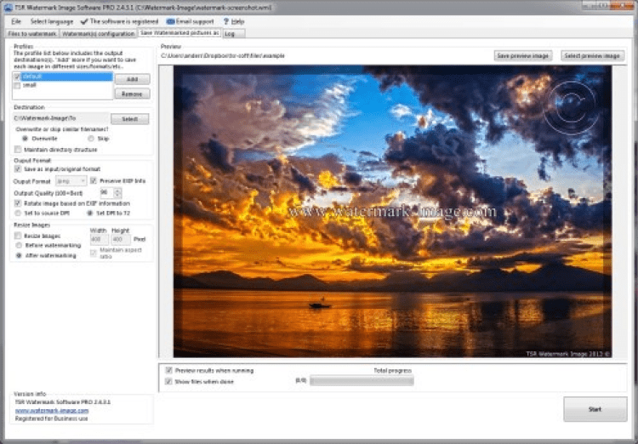Click the Total progress bar

pos(362,382)
